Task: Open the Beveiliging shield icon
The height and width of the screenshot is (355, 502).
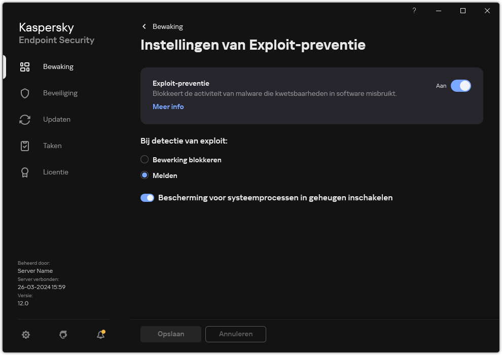Action: [x=24, y=93]
